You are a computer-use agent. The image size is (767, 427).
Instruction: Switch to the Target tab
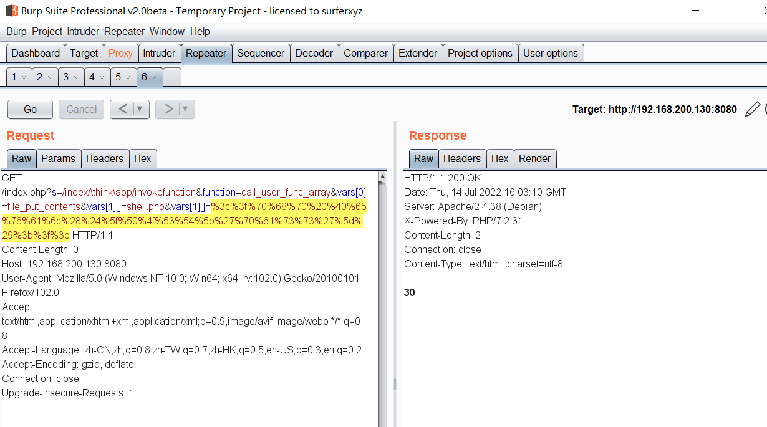(84, 54)
